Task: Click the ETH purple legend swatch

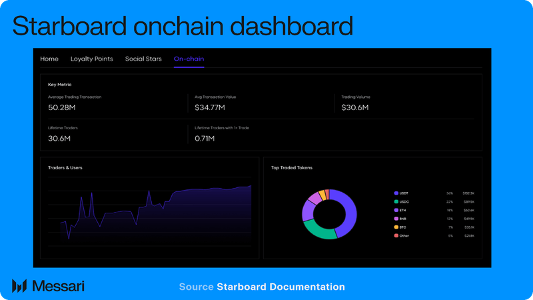Action: tap(396, 210)
